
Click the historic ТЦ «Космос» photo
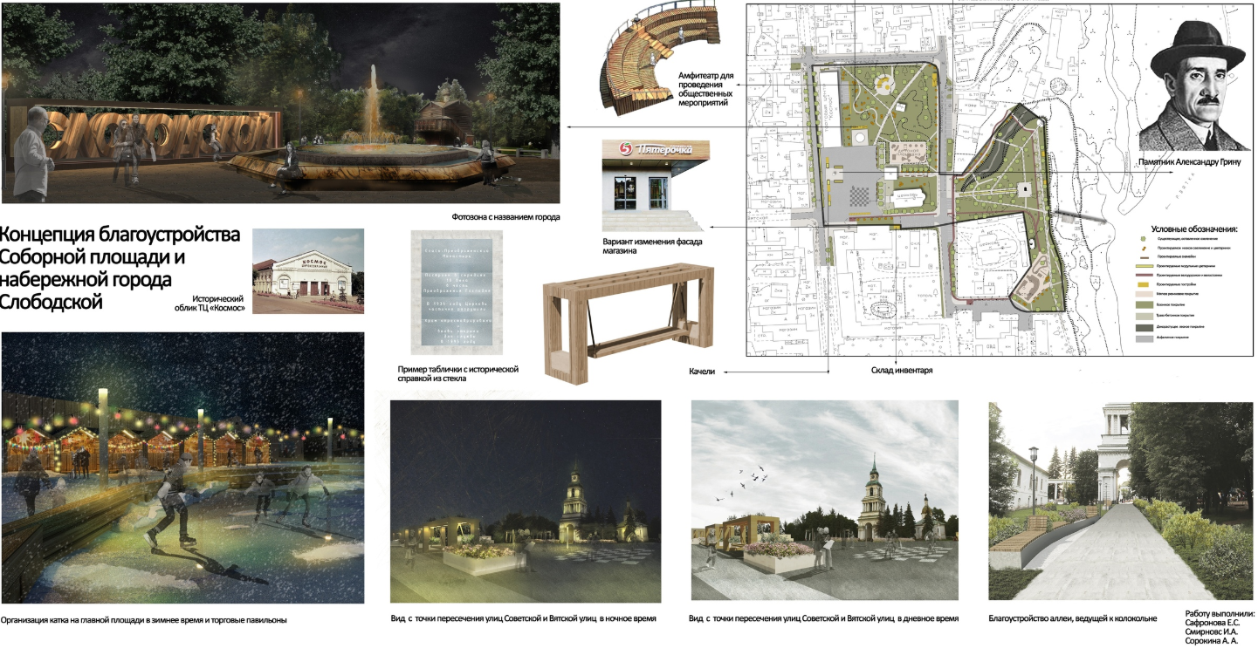(x=307, y=271)
